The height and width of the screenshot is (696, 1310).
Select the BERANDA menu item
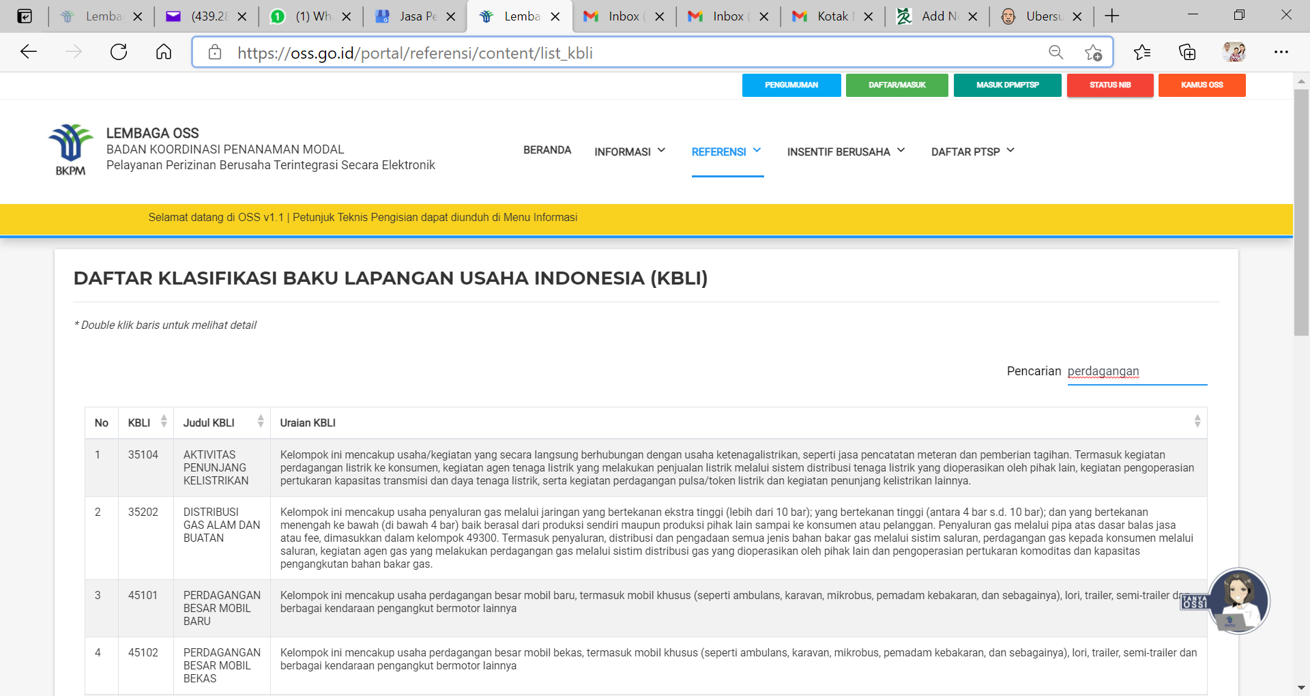point(547,150)
